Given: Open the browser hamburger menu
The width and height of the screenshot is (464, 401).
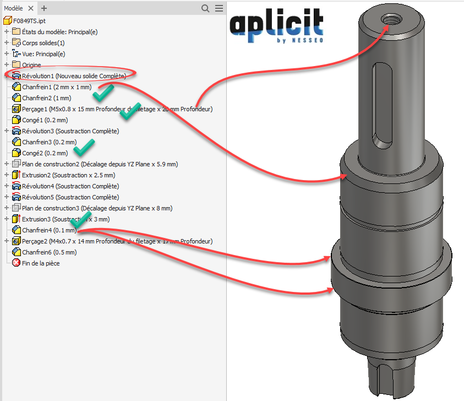Looking at the screenshot, I should [x=219, y=8].
